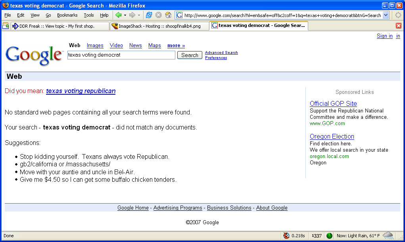The height and width of the screenshot is (242, 405).
Task: Click the Now: Light Rain, 61° F text
Action: click(358, 236)
